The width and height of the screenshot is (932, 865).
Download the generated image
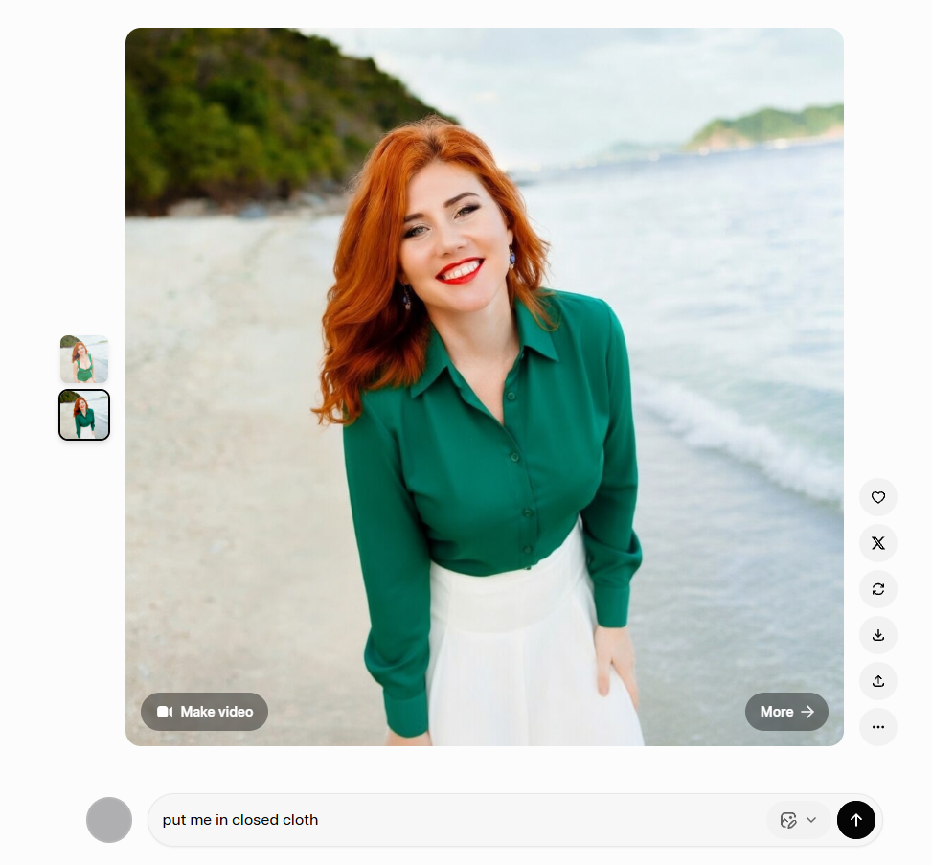[878, 635]
